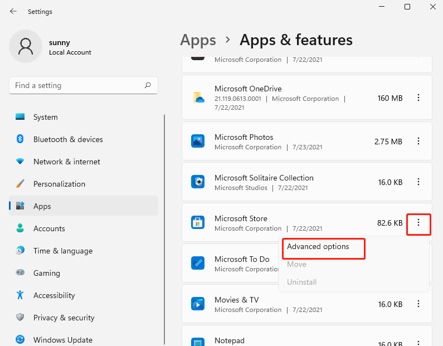Click the Privacy shield icon
443x346 pixels.
point(20,317)
